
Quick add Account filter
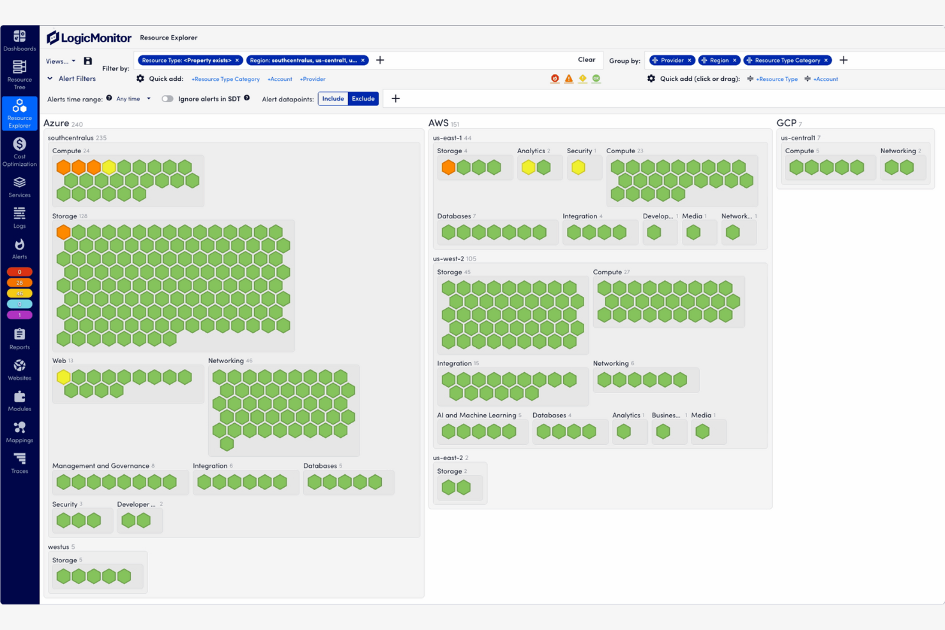[280, 79]
